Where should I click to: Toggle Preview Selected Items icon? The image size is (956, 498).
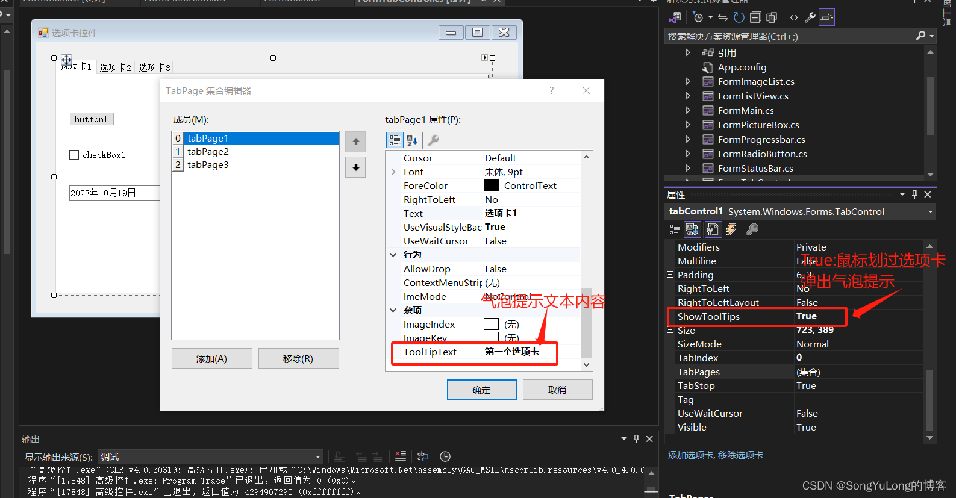pyautogui.click(x=827, y=17)
